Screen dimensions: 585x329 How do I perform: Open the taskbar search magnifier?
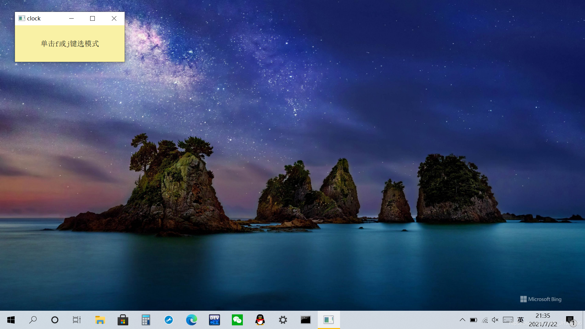(33, 320)
